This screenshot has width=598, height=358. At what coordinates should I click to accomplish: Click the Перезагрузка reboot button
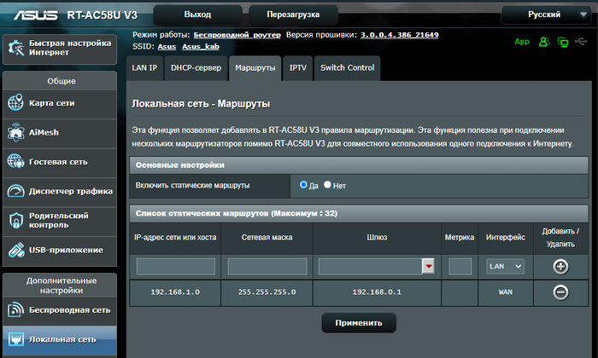point(293,14)
